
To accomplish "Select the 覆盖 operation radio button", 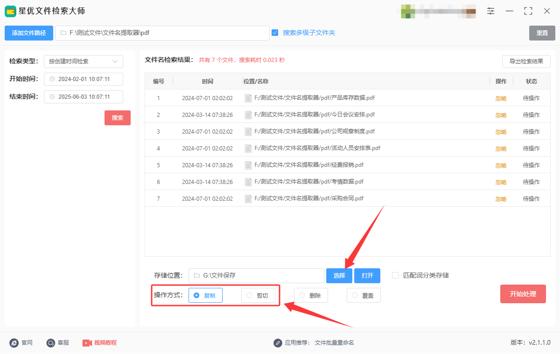I will [355, 295].
